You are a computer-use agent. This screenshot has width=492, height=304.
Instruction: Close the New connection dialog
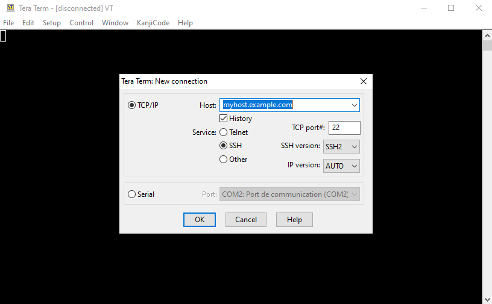(364, 81)
